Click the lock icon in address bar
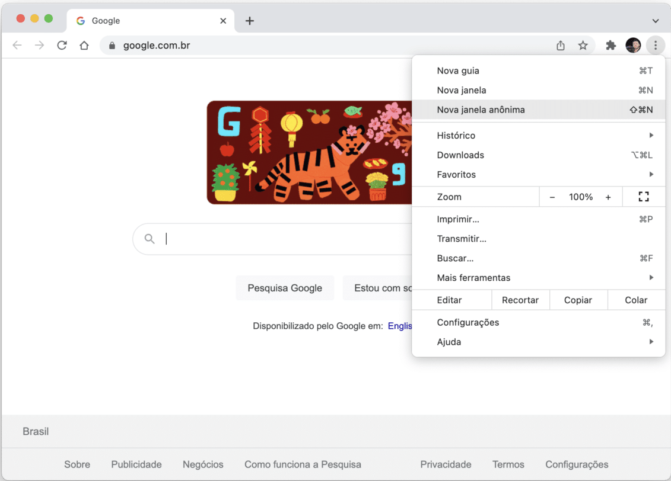 click(112, 45)
